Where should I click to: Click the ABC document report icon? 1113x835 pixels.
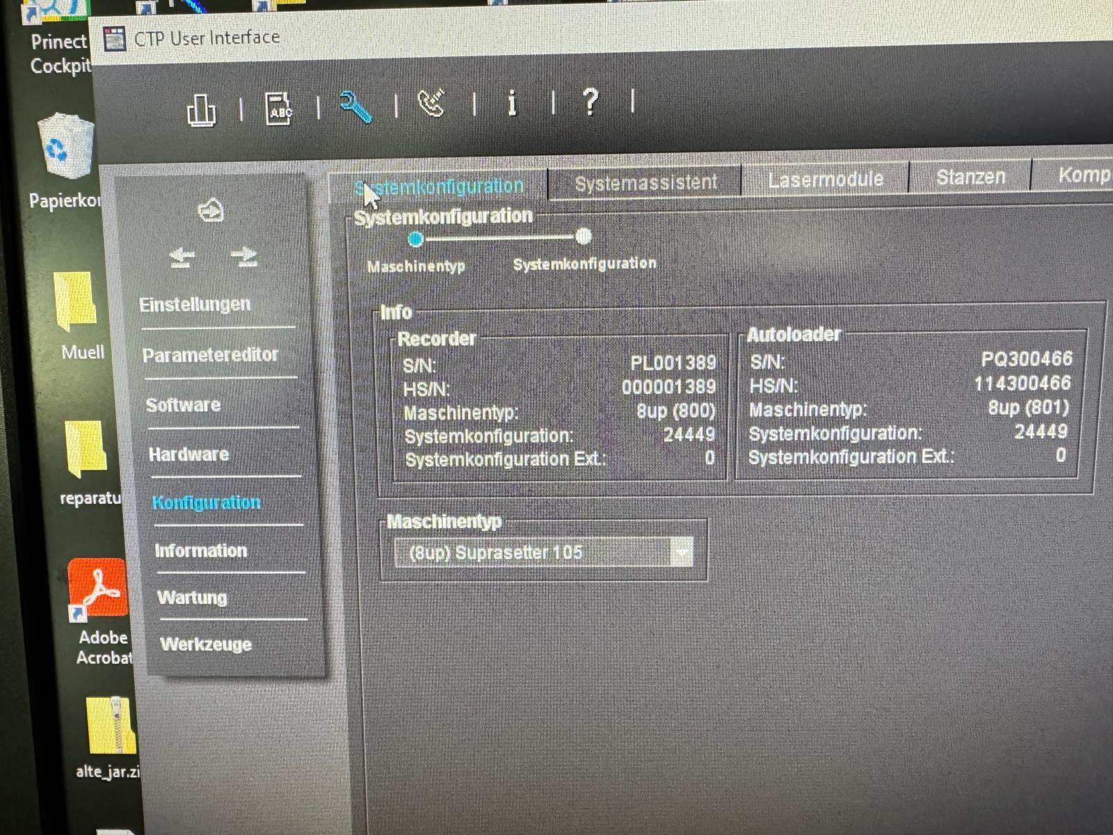tap(278, 107)
